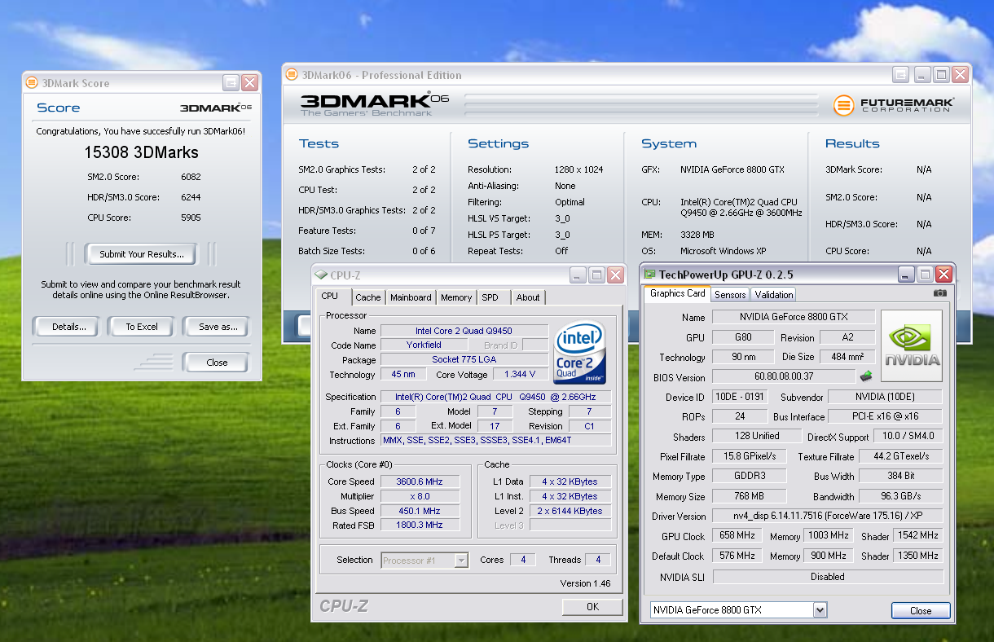
Task: Click the 3DMark06 Professional title bar icon
Action: tap(292, 75)
